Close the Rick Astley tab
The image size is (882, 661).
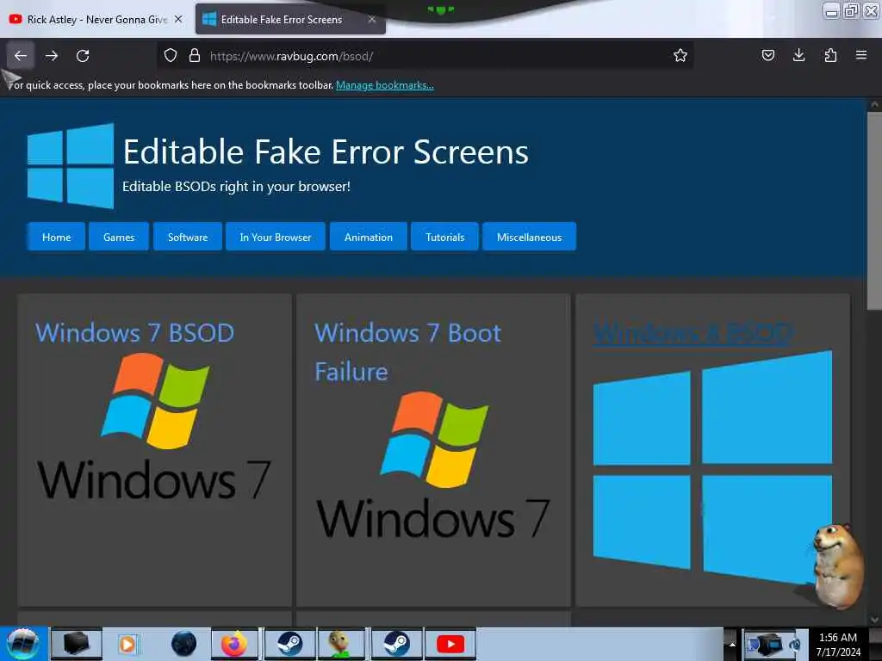click(x=178, y=19)
